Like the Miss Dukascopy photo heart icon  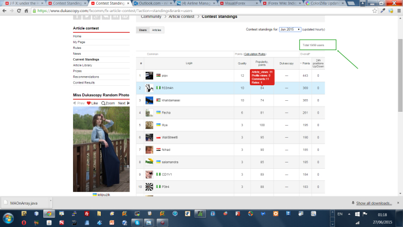coord(89,103)
